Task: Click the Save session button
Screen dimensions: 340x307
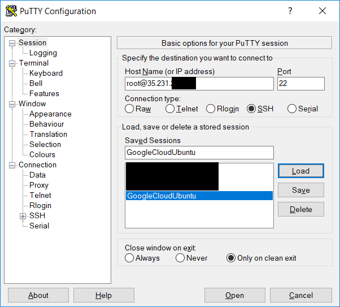Action: (301, 190)
